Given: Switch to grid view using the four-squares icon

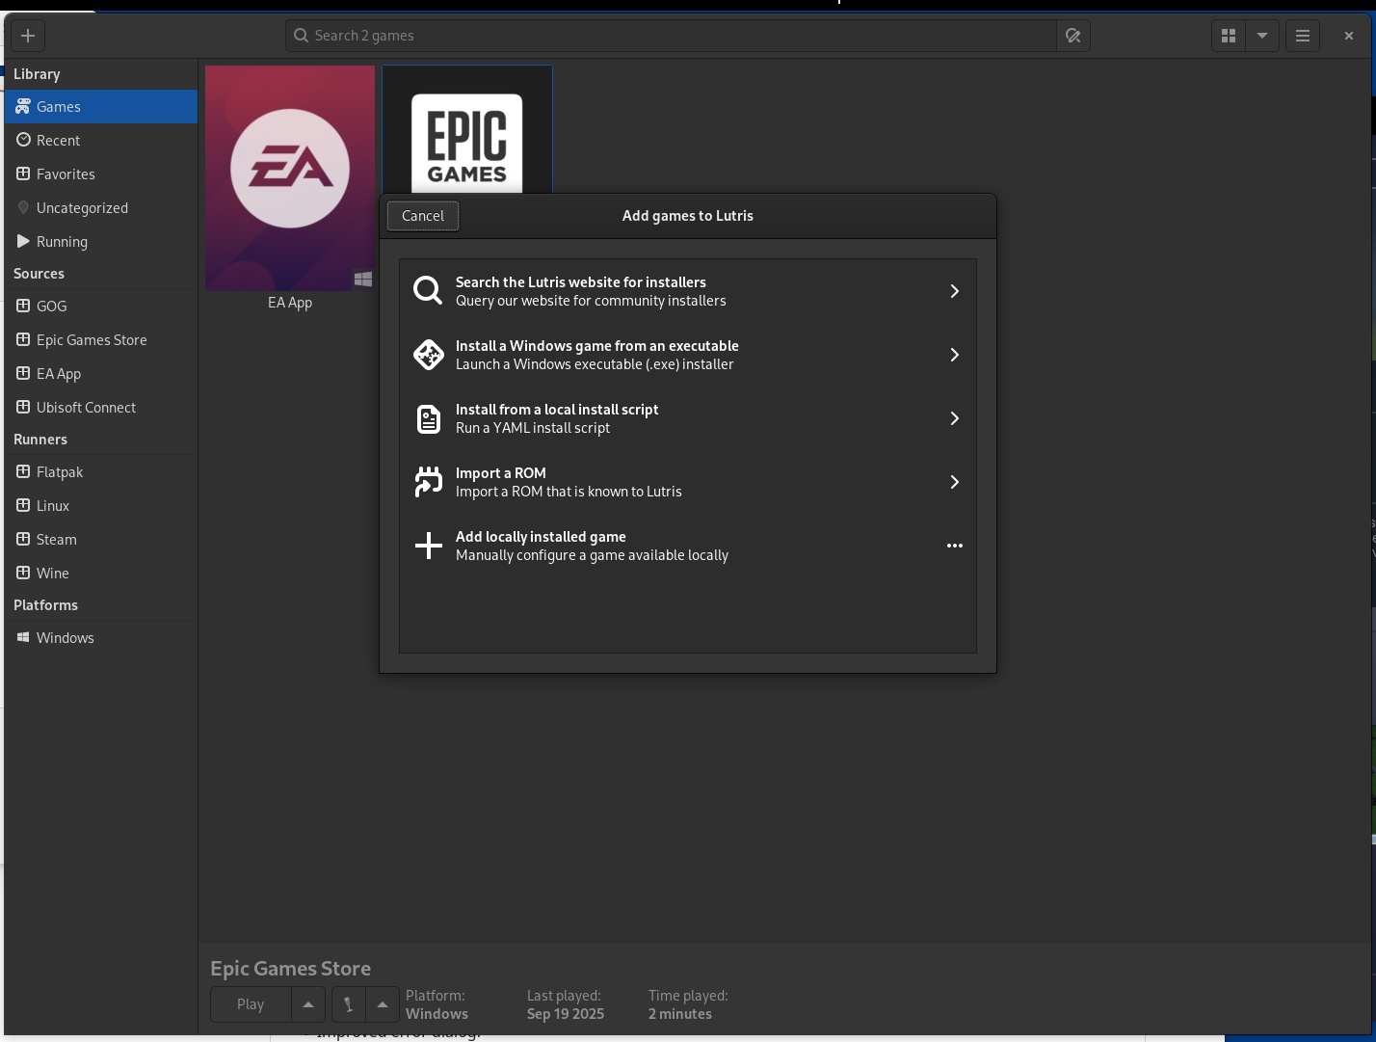Looking at the screenshot, I should tap(1229, 36).
